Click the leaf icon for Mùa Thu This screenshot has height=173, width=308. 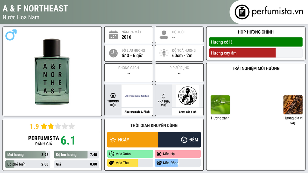(x=111, y=163)
